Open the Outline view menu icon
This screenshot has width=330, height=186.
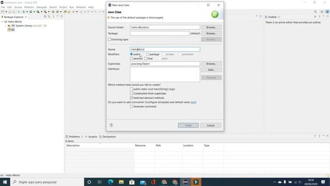pyautogui.click(x=320, y=17)
